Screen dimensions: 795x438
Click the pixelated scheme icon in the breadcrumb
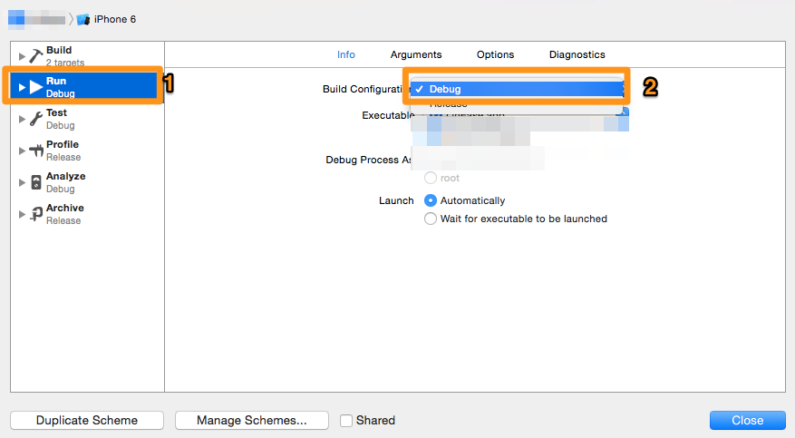[x=16, y=19]
